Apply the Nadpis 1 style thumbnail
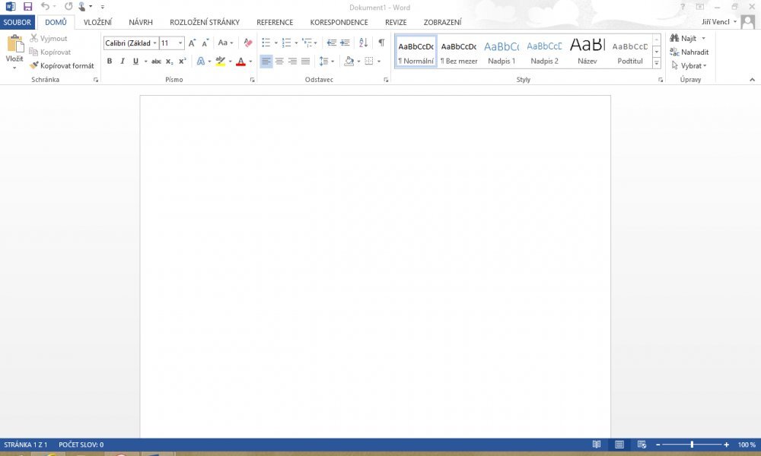Image resolution: width=761 pixels, height=456 pixels. pos(501,51)
